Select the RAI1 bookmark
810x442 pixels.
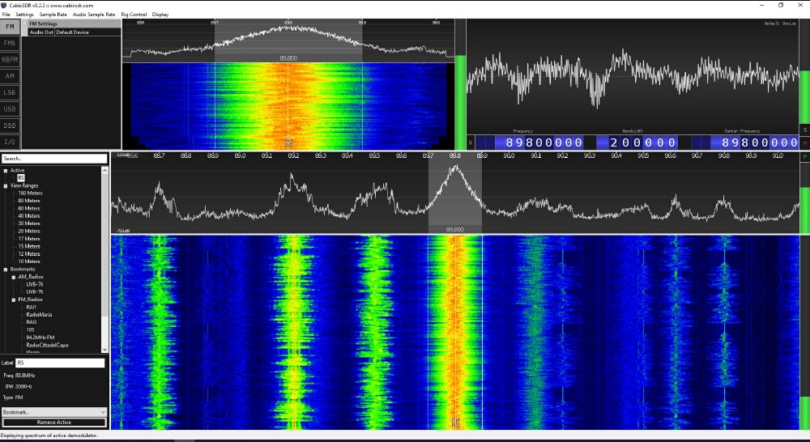coord(31,308)
